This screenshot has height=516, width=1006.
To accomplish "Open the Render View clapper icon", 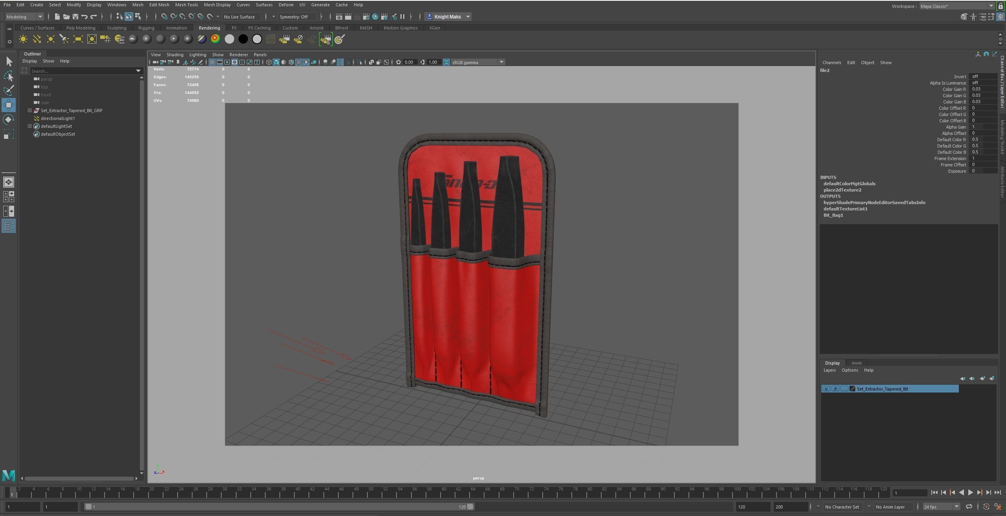I will 339,17.
